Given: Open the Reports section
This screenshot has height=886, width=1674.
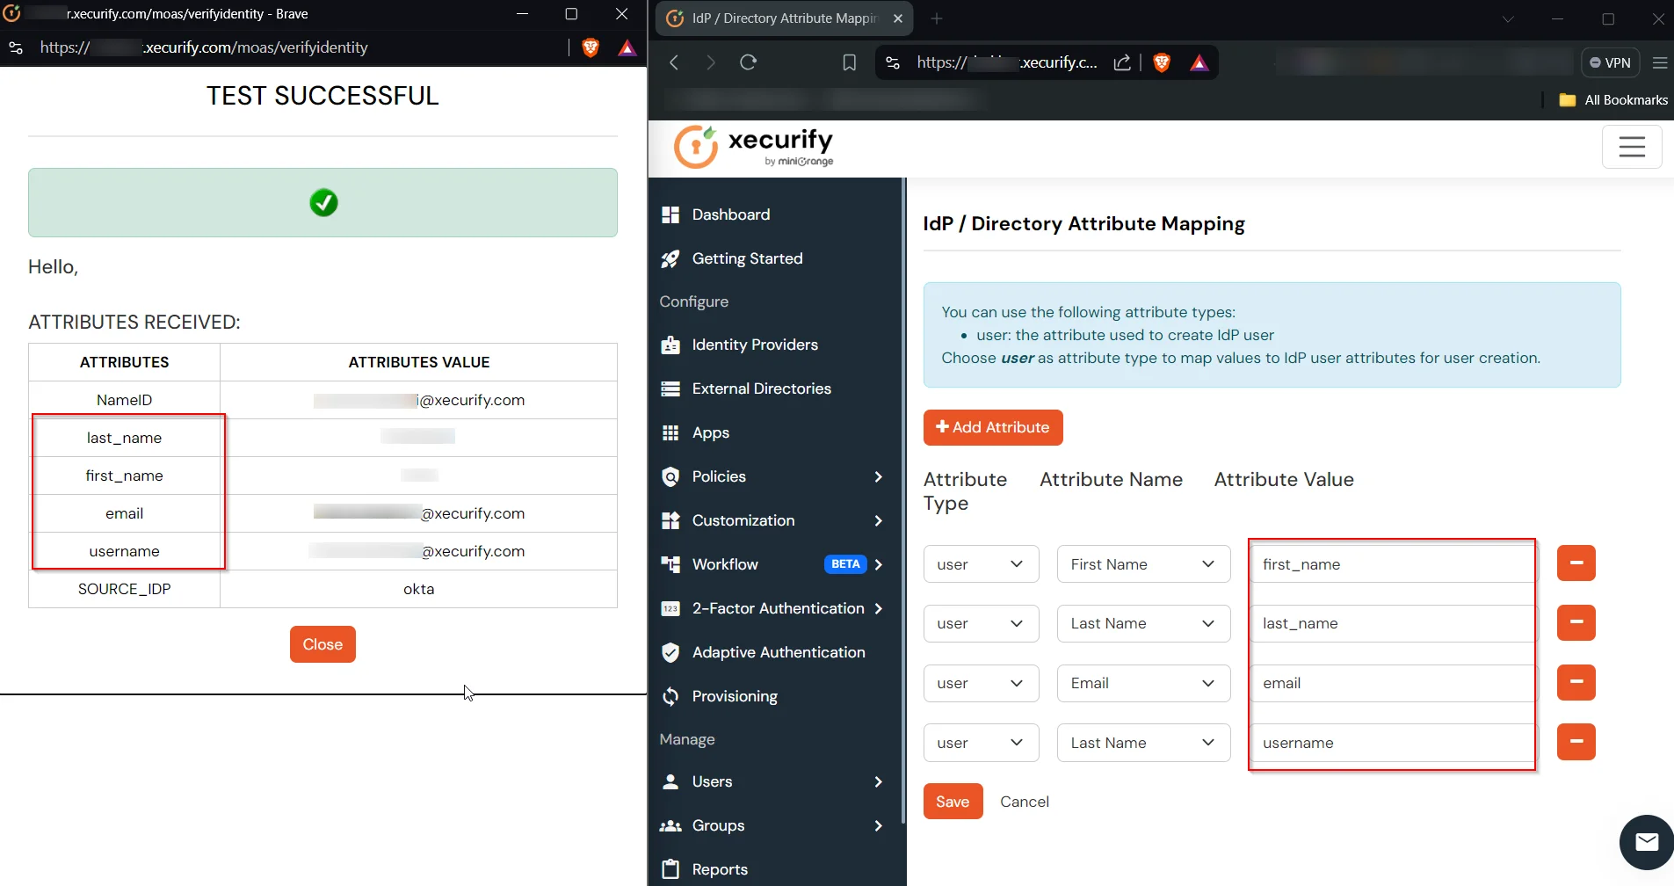Looking at the screenshot, I should click(x=720, y=869).
